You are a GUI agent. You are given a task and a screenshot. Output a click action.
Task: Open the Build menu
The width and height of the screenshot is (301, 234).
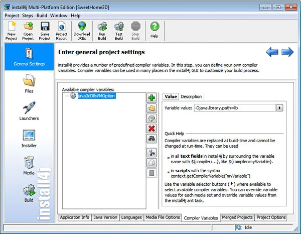pyautogui.click(x=42, y=16)
